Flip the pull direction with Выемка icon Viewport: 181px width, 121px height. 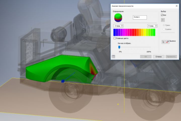[x=167, y=42]
